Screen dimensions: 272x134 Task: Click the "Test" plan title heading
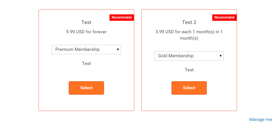point(86,22)
